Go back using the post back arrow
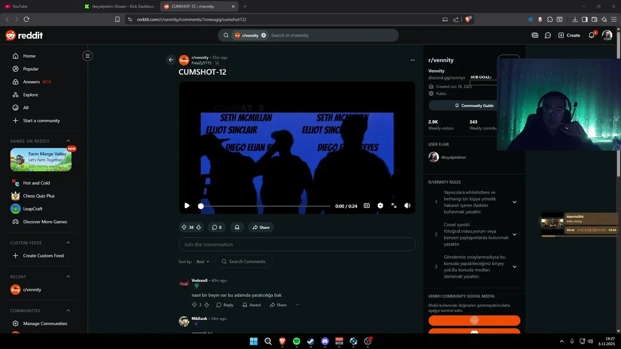Image resolution: width=621 pixels, height=349 pixels. coord(171,60)
